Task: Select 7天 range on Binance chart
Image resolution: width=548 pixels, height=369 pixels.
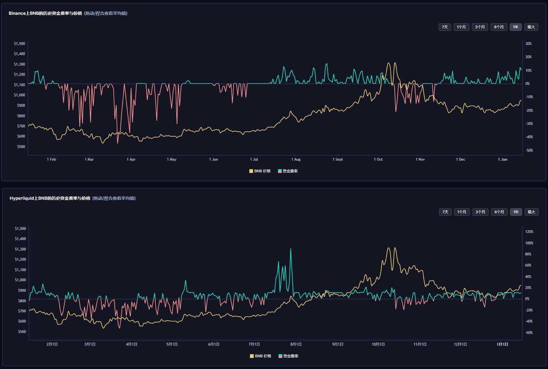Action: tap(445, 27)
